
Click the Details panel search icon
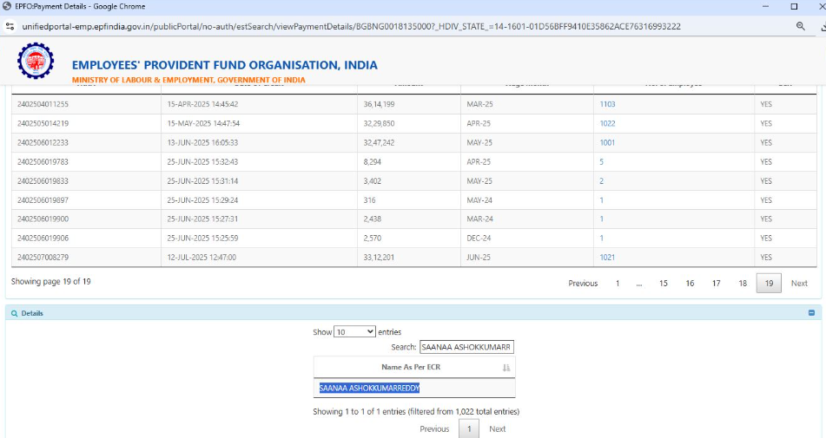click(14, 313)
